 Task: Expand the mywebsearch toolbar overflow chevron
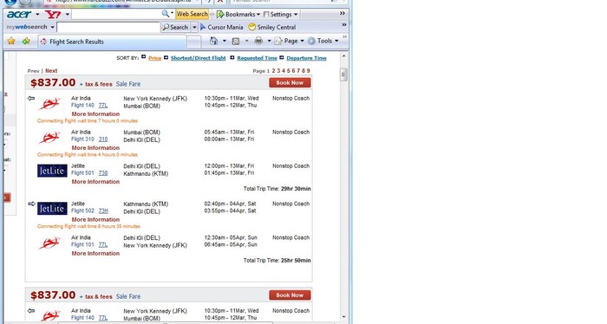(x=344, y=25)
